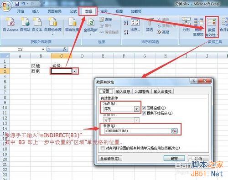Screen dimensions: 228x180
Task: Click OK (确定) in dialog
Action: coord(174,159)
